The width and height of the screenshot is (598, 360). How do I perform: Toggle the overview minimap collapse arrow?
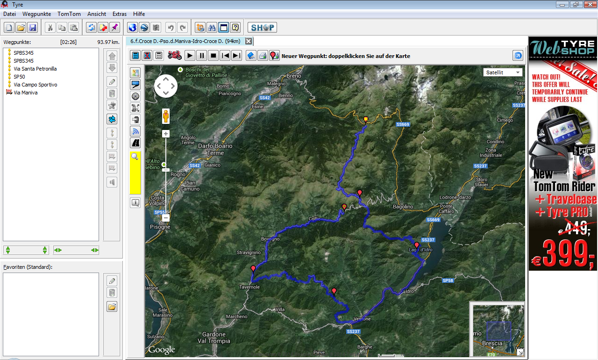click(x=520, y=353)
